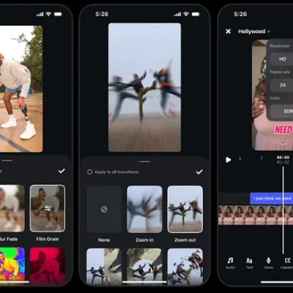Select the Film Grain effect
293x293 pixels.
[x=48, y=208]
